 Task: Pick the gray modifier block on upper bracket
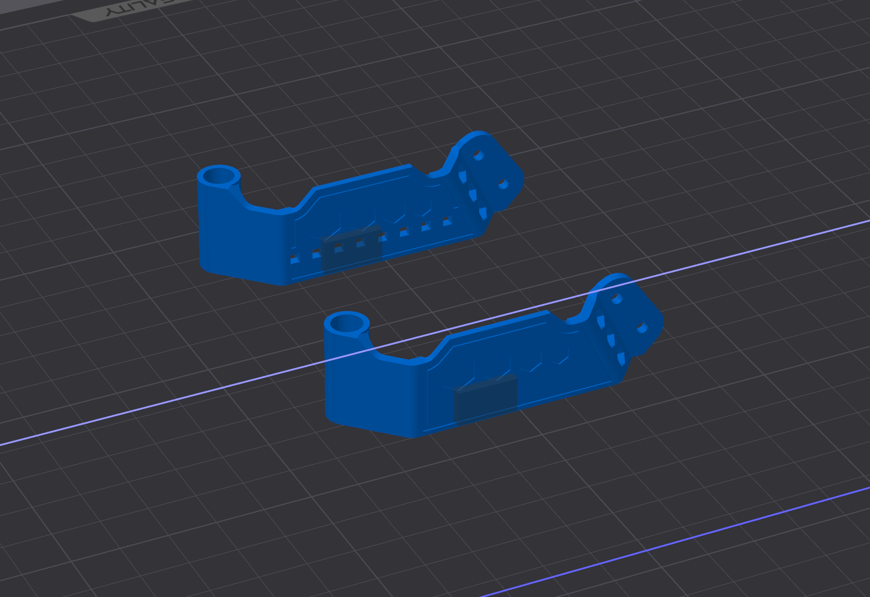pos(352,248)
